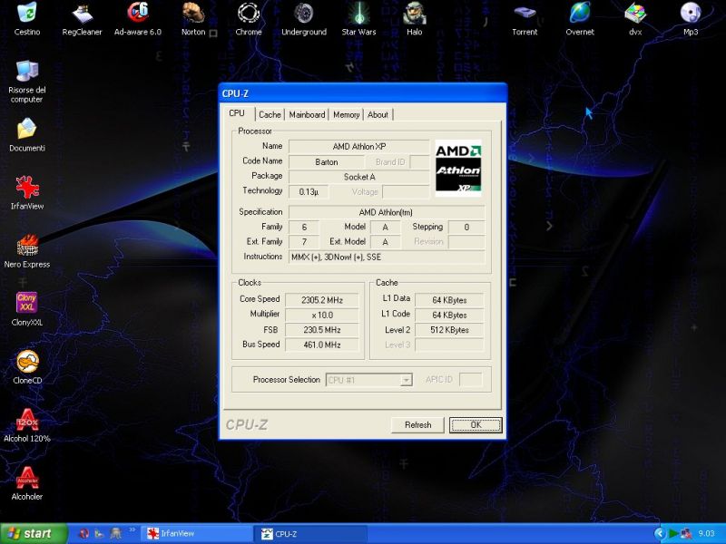This screenshot has width=726, height=544.
Task: Click the taskbar clock showing 9.03
Action: click(x=706, y=534)
